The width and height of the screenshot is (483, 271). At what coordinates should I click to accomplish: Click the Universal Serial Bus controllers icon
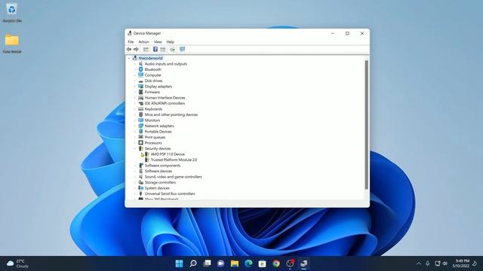141,193
